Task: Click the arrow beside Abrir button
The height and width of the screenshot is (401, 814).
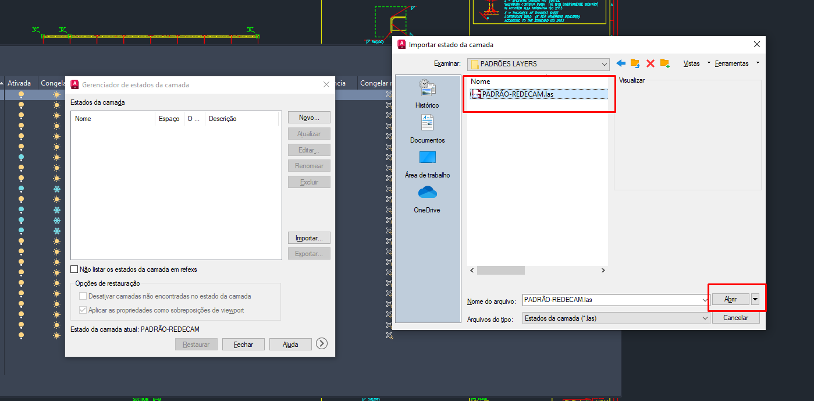Action: pyautogui.click(x=755, y=299)
